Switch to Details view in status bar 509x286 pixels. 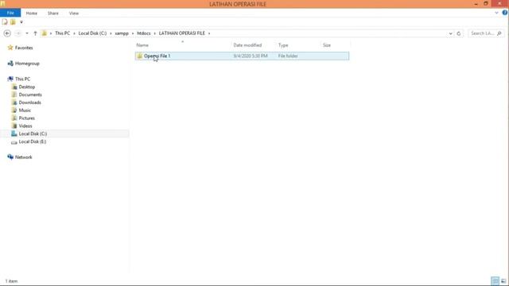pos(495,280)
